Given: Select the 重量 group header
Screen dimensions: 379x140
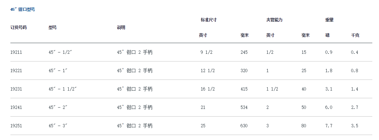Looking at the screenshot, I should point(329,20).
